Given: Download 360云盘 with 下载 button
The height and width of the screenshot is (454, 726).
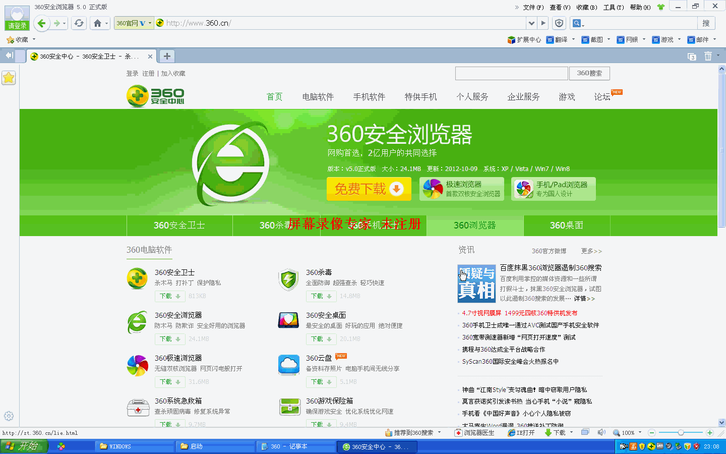Looking at the screenshot, I should [x=321, y=382].
